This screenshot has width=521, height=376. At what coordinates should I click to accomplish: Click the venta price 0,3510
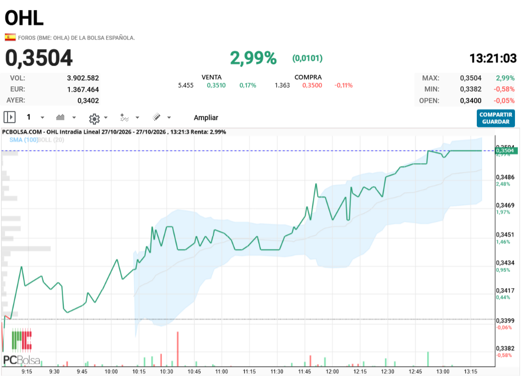[217, 85]
